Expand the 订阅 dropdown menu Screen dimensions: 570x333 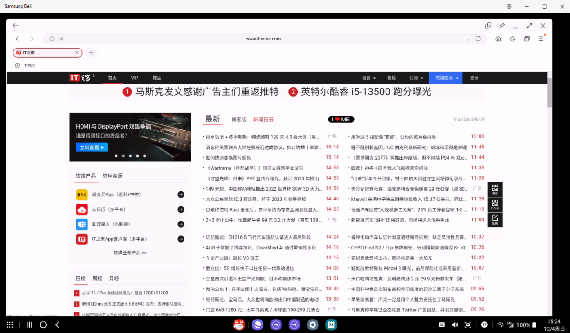pos(416,78)
